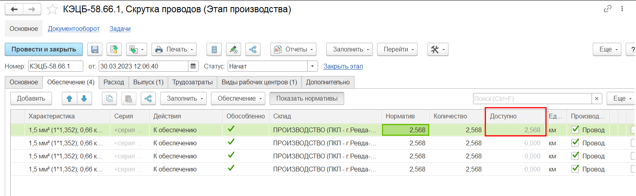Navigate back with the left arrow
Image resolution: width=636 pixels, height=196 pixels.
point(14,9)
